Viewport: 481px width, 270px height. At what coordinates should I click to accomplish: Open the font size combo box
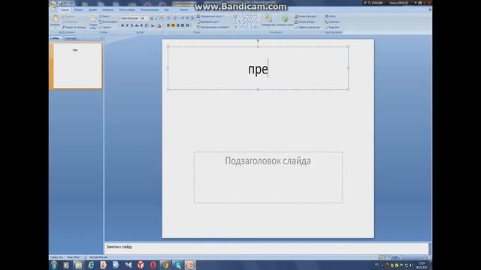click(x=144, y=18)
